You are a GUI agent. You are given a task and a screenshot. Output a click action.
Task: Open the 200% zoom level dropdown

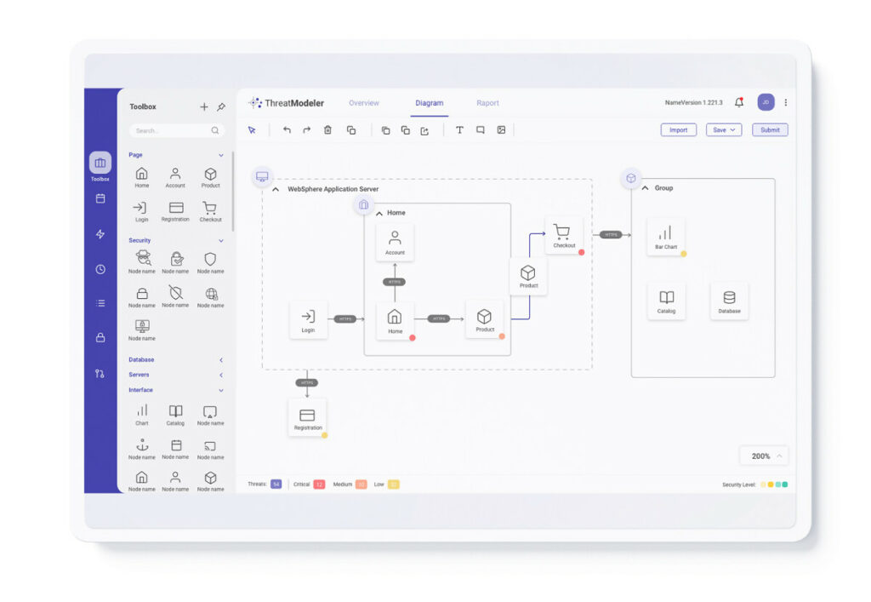point(765,456)
